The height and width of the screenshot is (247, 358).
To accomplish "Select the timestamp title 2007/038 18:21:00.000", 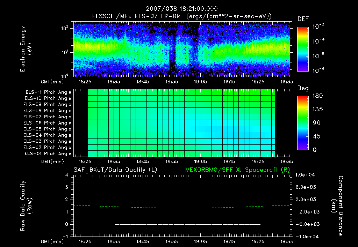I will tap(182, 9).
